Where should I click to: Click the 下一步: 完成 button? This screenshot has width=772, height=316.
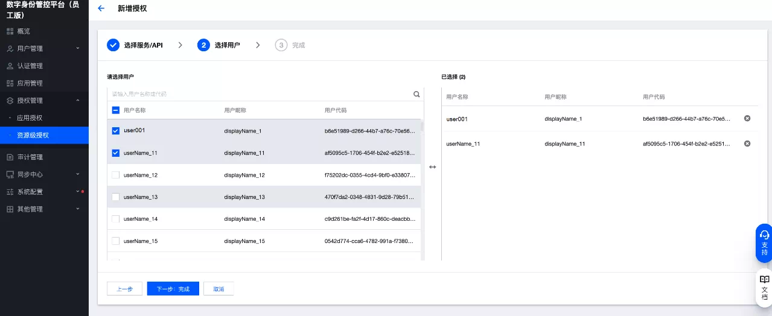173,289
